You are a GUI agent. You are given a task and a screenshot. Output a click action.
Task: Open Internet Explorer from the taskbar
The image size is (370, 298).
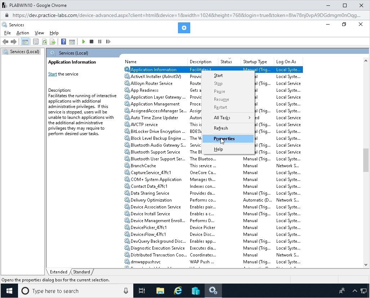pos(178,291)
